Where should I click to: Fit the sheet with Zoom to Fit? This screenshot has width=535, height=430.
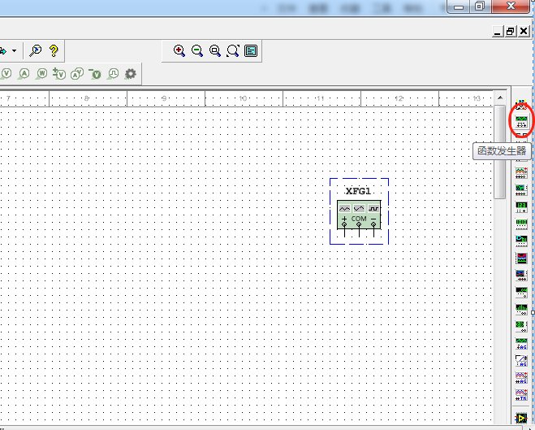point(233,50)
